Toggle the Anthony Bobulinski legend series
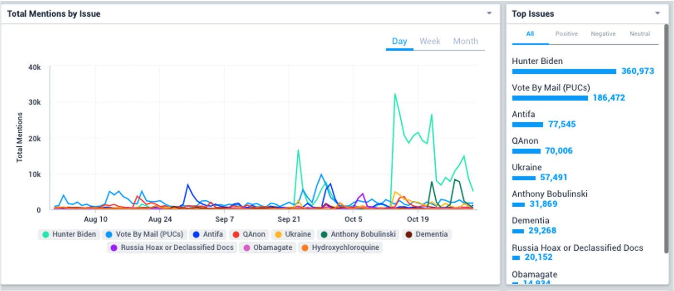This screenshot has height=291, width=674. pyautogui.click(x=358, y=234)
